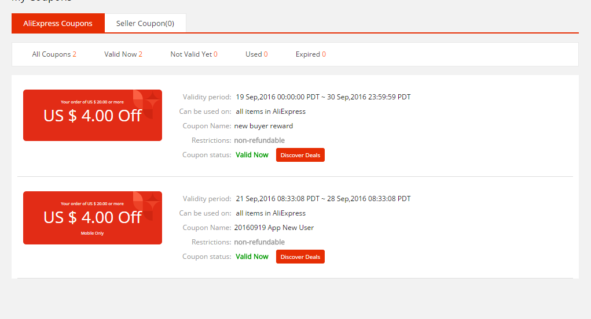This screenshot has height=319, width=591.
Task: Select the US $4.00 Off coupon card without Mobile Only
Action: tap(93, 115)
